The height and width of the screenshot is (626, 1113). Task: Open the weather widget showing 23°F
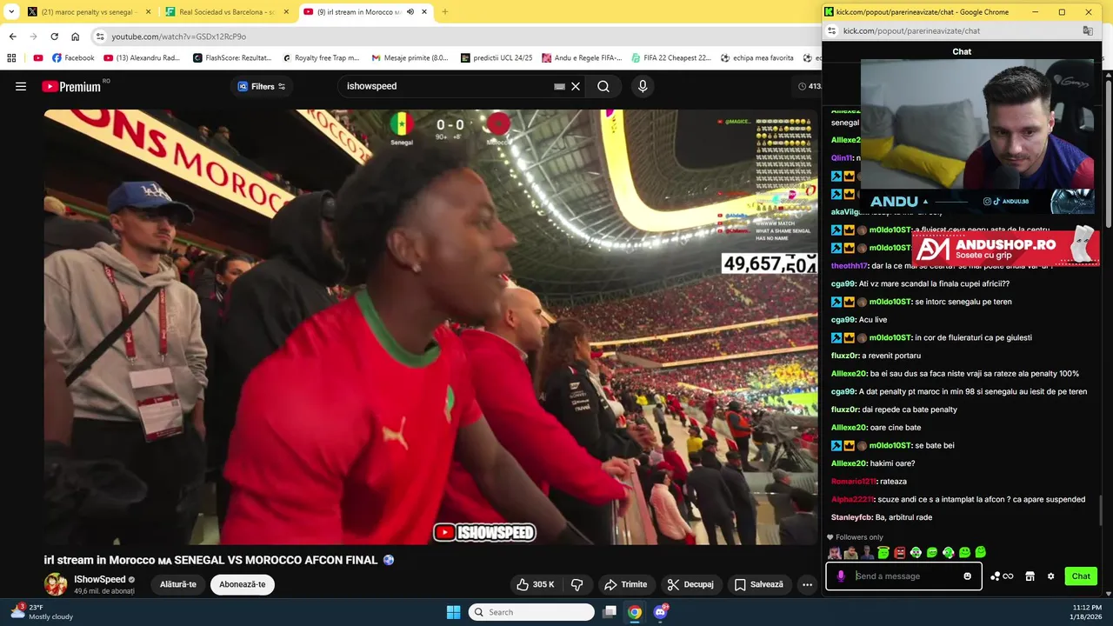(42, 612)
